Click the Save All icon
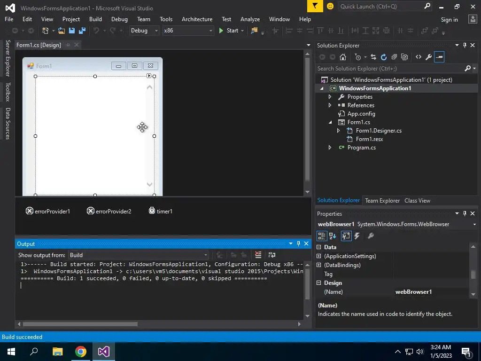 click(x=82, y=31)
